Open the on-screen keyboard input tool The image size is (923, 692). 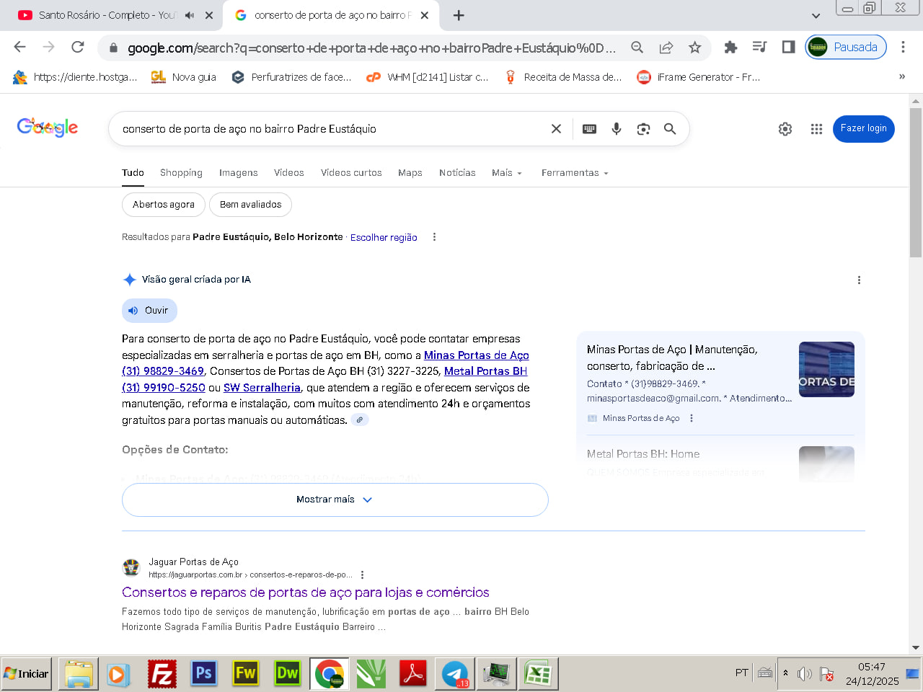[589, 129]
